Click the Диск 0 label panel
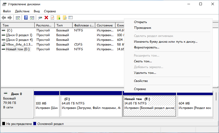The width and height of the screenshot is (219, 133). [x=17, y=101]
